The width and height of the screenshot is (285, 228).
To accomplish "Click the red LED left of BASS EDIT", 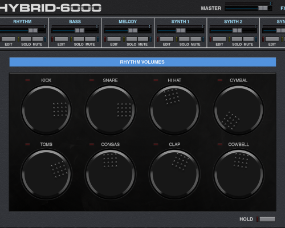I will click(x=52, y=39).
